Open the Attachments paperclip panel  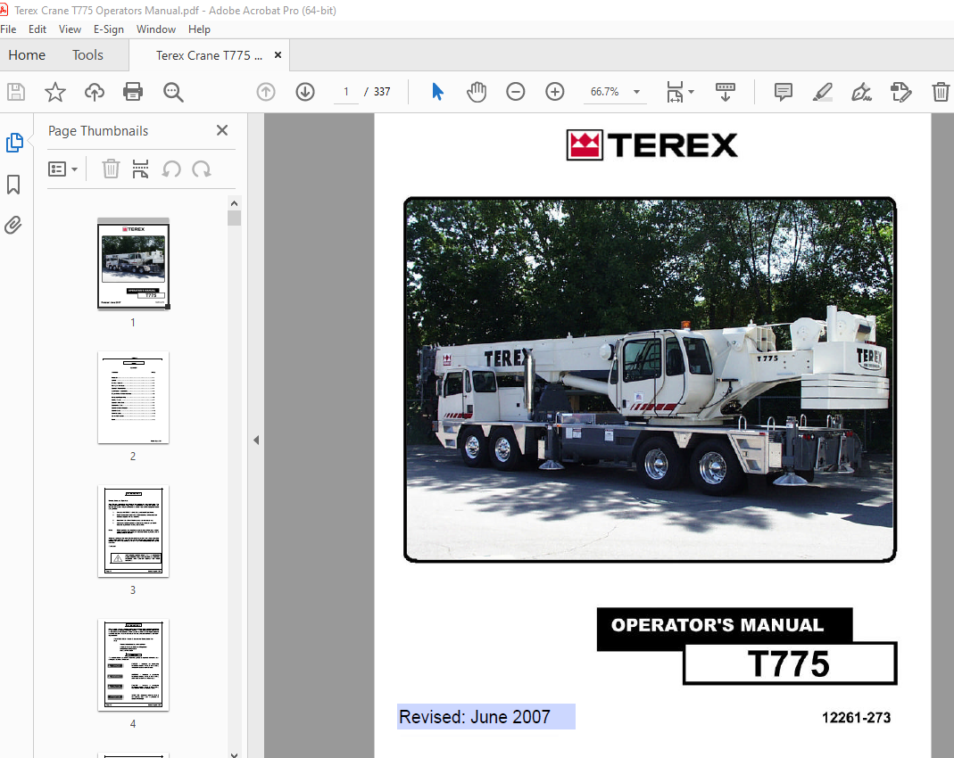click(12, 226)
